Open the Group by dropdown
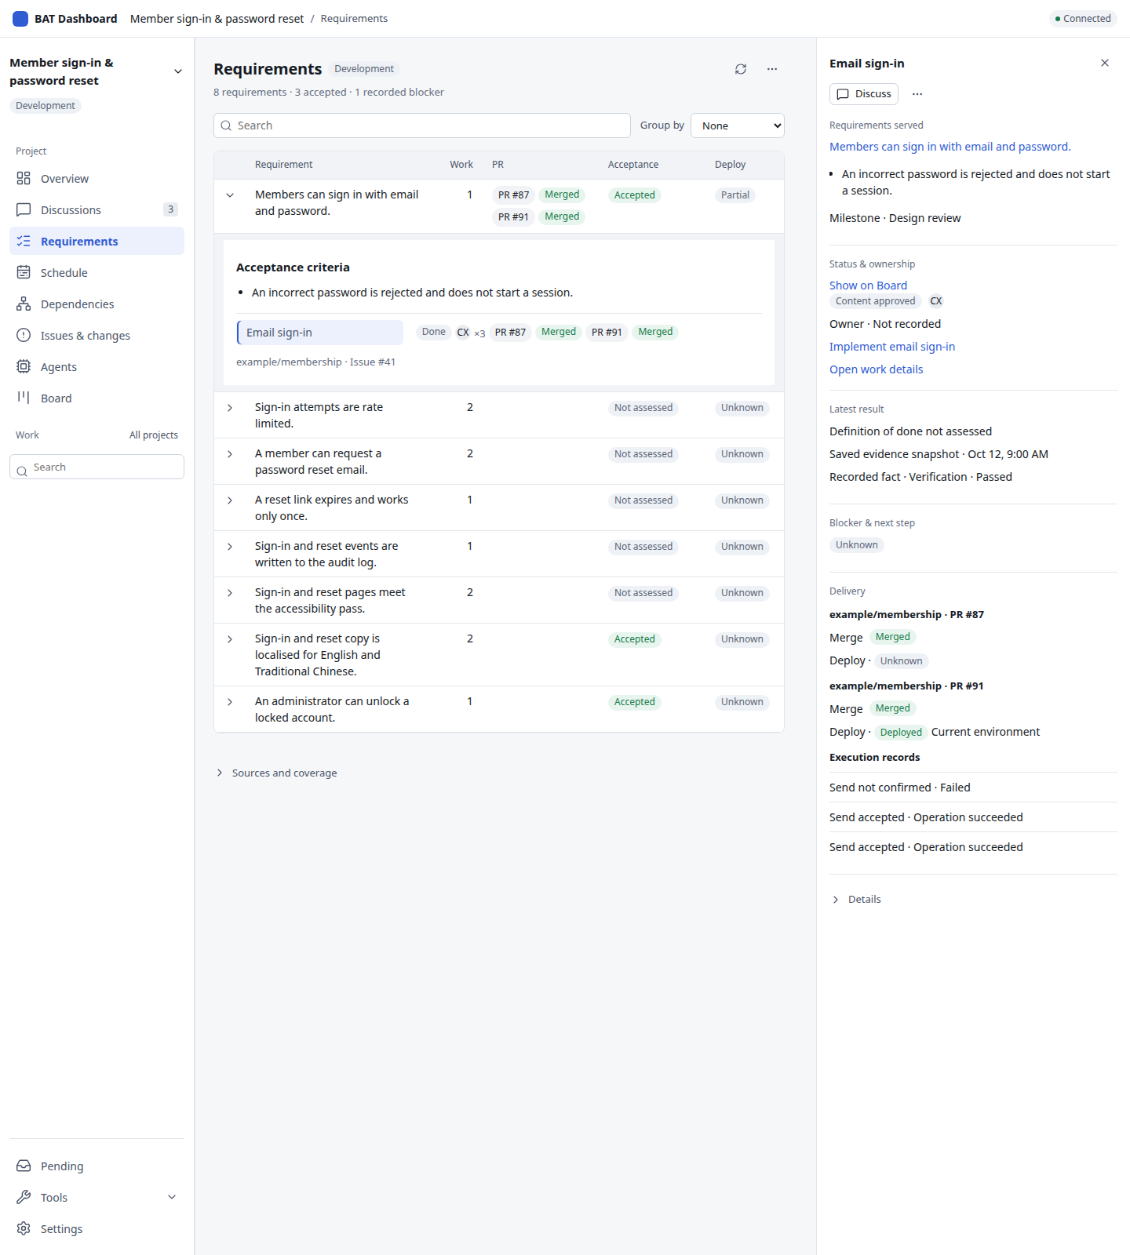The width and height of the screenshot is (1130, 1255). point(738,125)
